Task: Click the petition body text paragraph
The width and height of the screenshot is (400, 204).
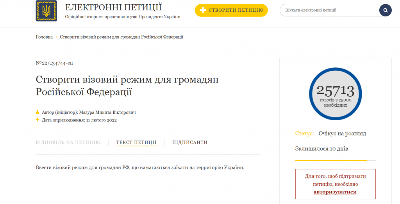Action: (140, 167)
